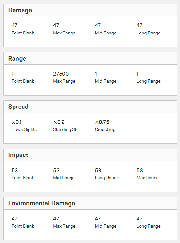Image resolution: width=180 pixels, height=243 pixels.
Task: Click the Range Long Range label
Action: (x=148, y=81)
